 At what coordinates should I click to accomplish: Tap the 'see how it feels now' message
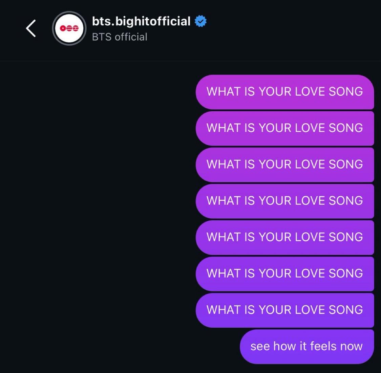pyautogui.click(x=306, y=346)
